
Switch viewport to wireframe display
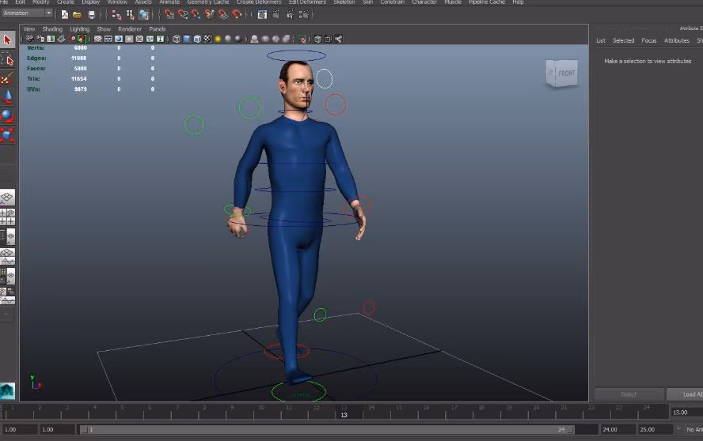click(177, 39)
